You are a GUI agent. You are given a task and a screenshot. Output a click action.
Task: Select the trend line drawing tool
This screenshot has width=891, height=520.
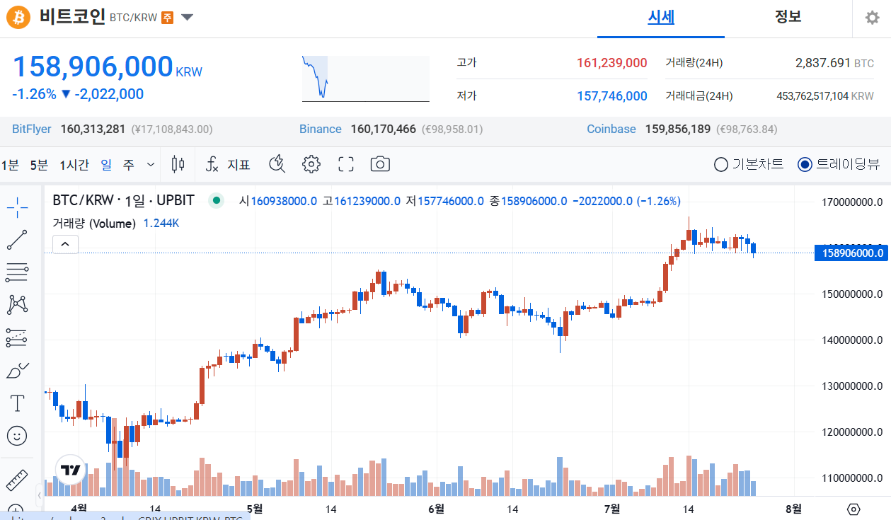18,240
